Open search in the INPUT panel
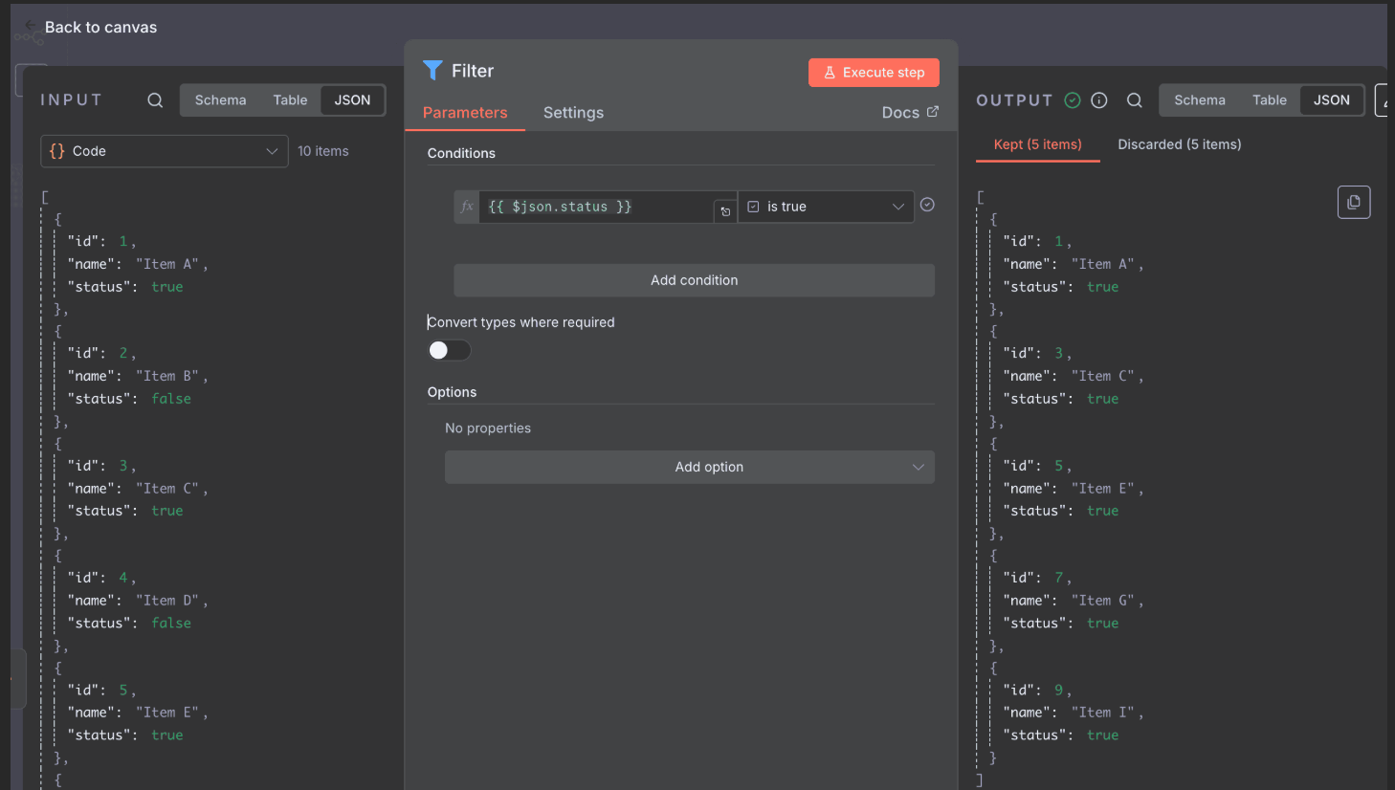This screenshot has width=1395, height=790. 155,100
